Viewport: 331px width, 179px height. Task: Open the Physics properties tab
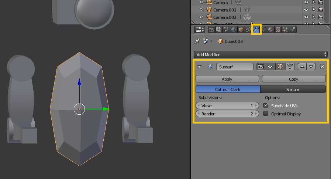(x=293, y=30)
